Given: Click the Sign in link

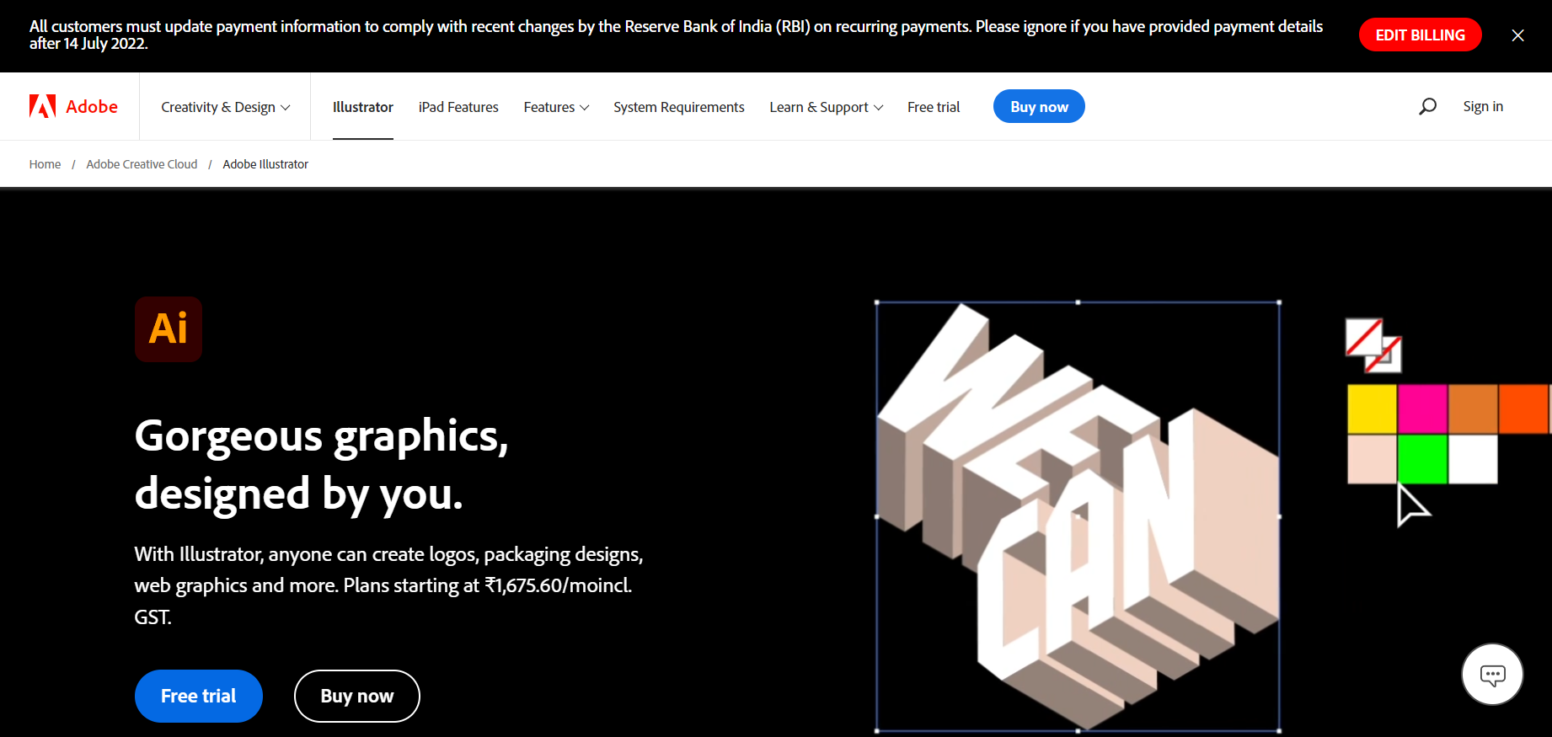Looking at the screenshot, I should tap(1483, 106).
